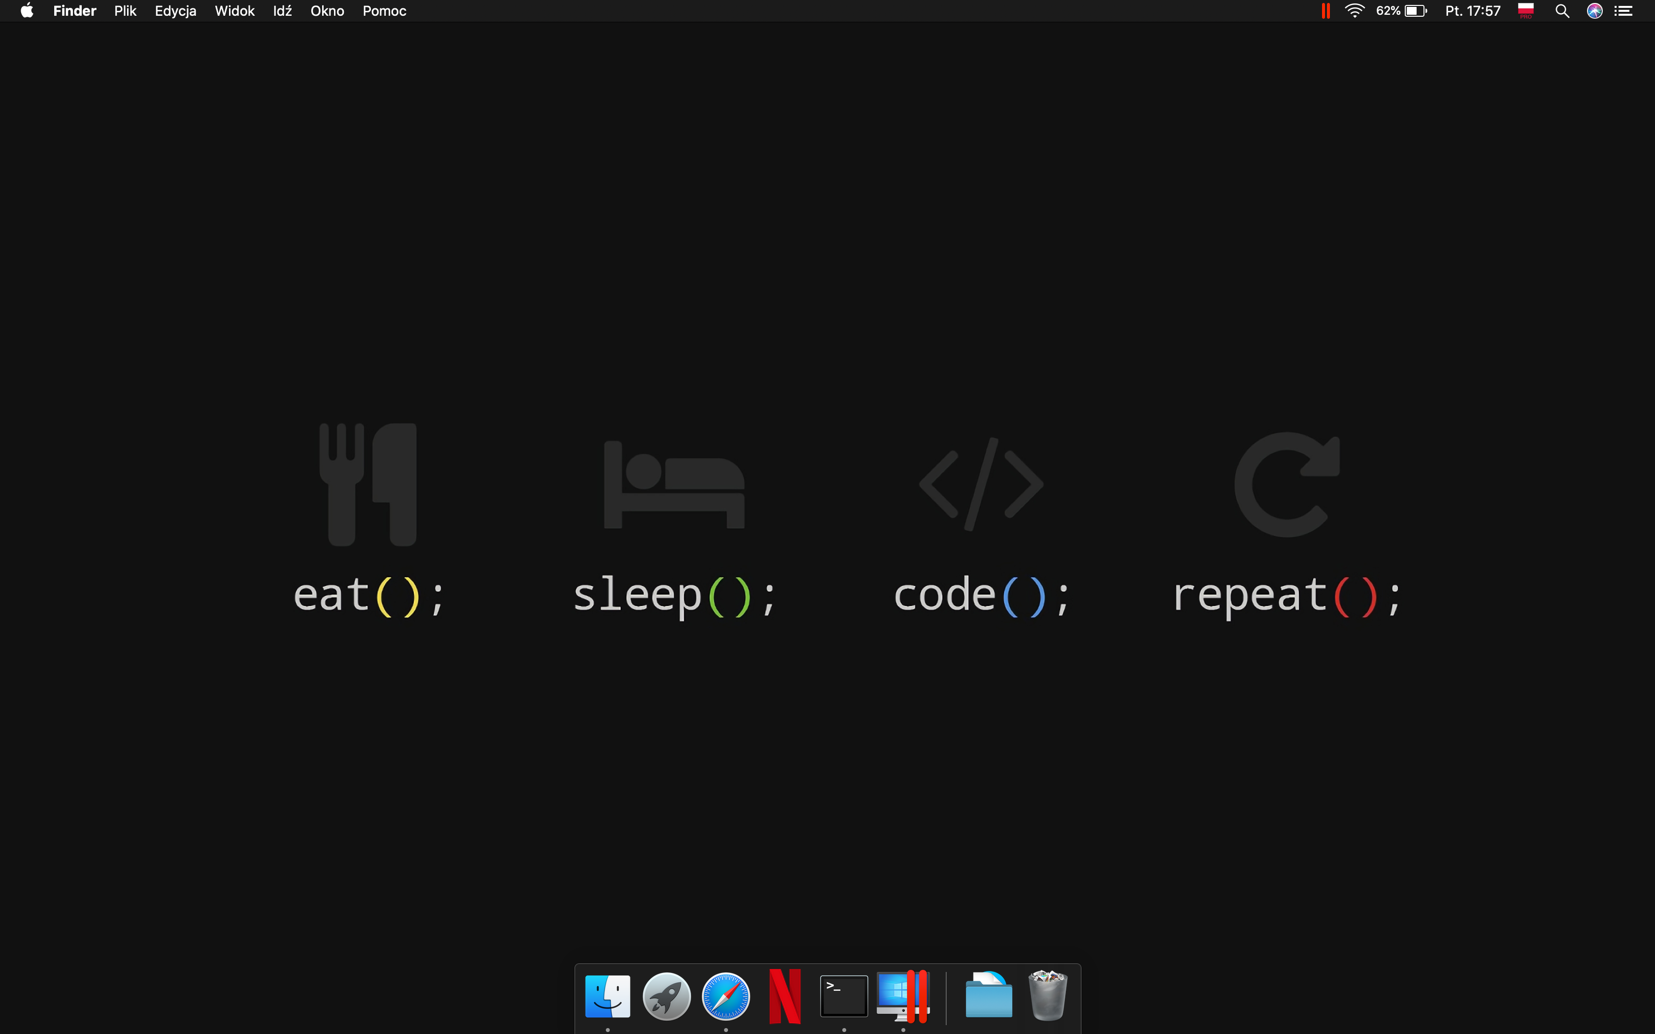Image resolution: width=1655 pixels, height=1034 pixels.
Task: Open the Widok menu
Action: [234, 11]
